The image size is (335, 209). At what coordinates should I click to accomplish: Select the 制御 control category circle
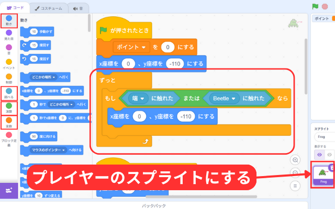click(9, 76)
